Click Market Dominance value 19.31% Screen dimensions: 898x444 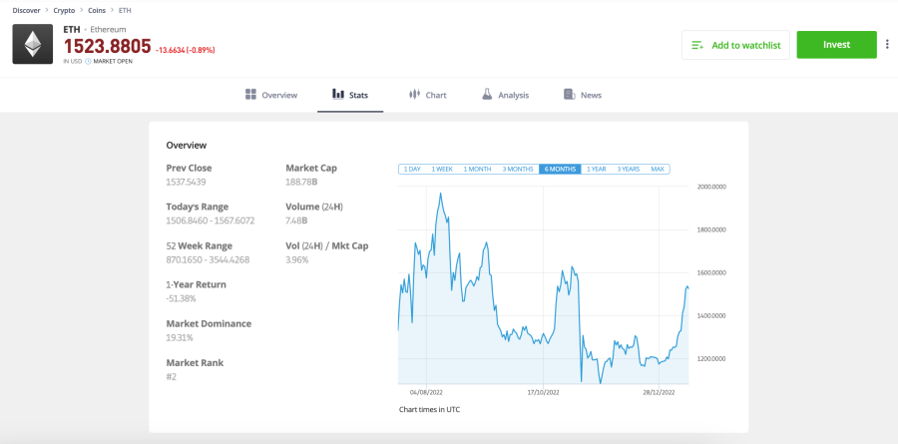pyautogui.click(x=180, y=337)
